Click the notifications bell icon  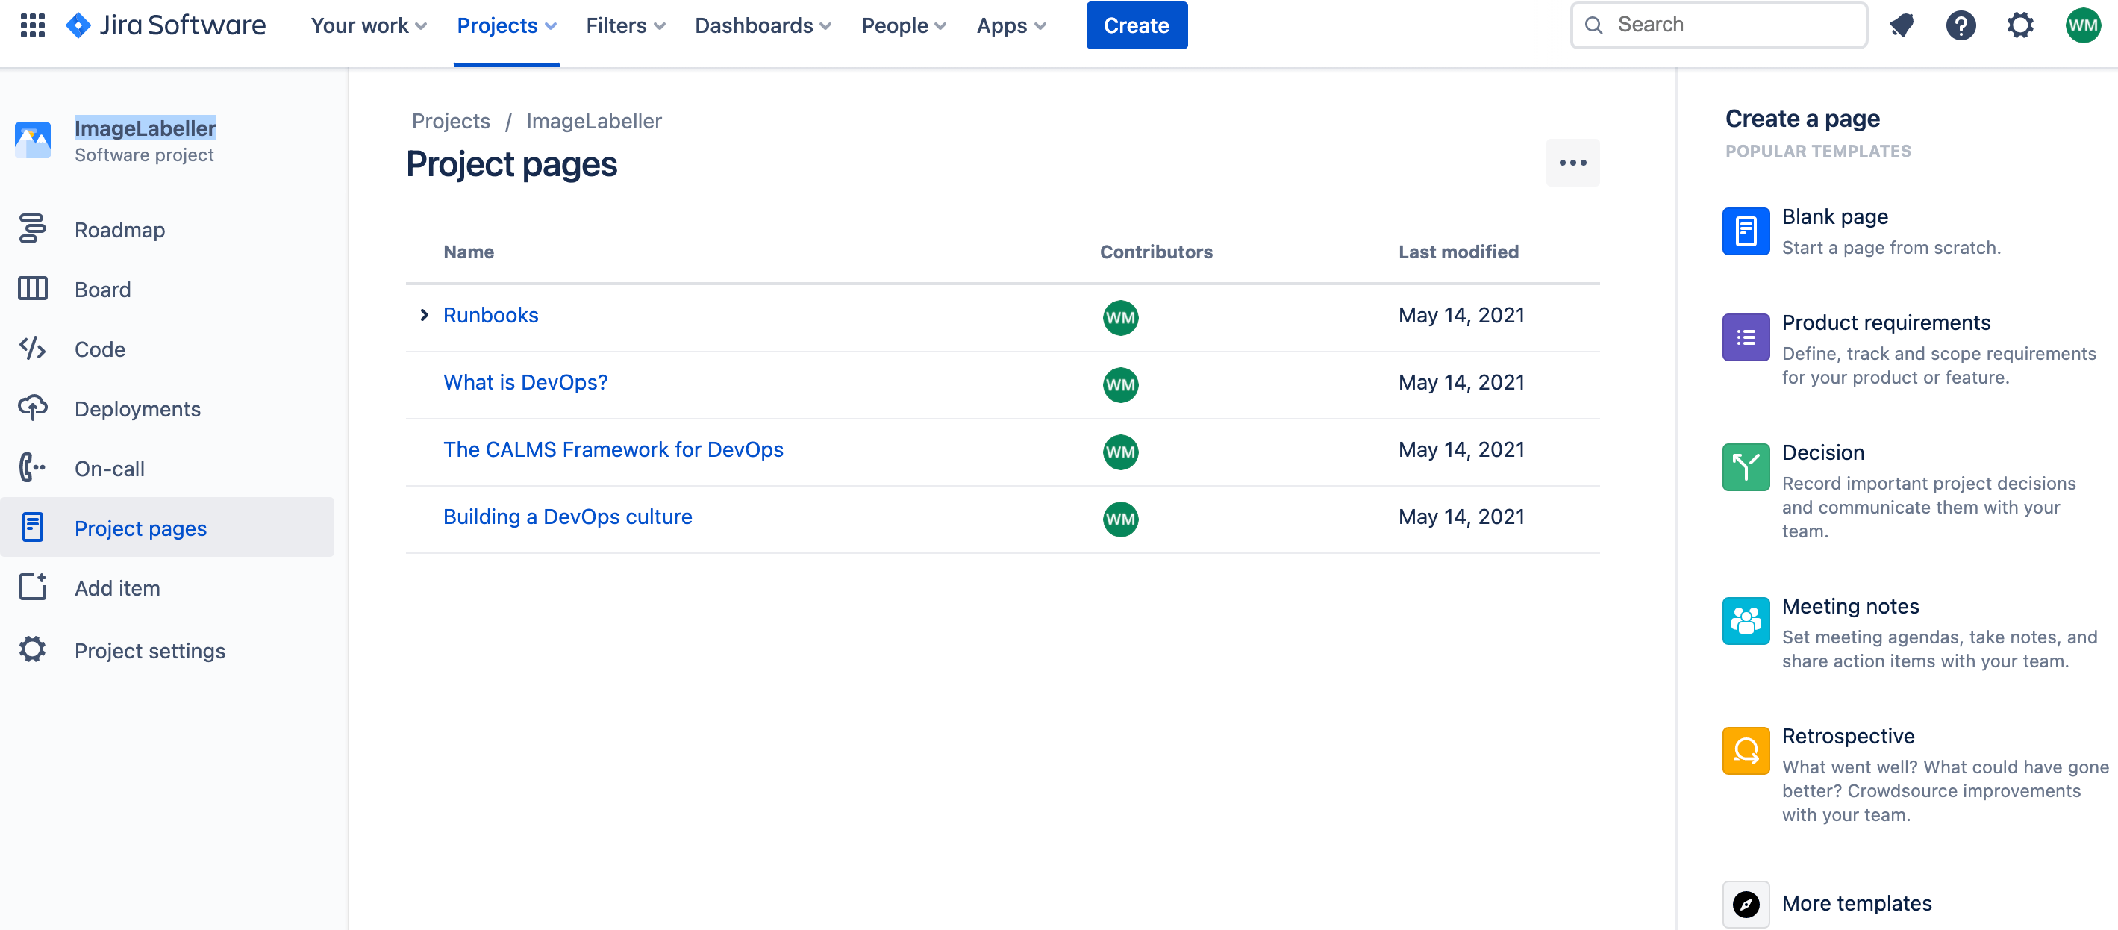[1902, 25]
